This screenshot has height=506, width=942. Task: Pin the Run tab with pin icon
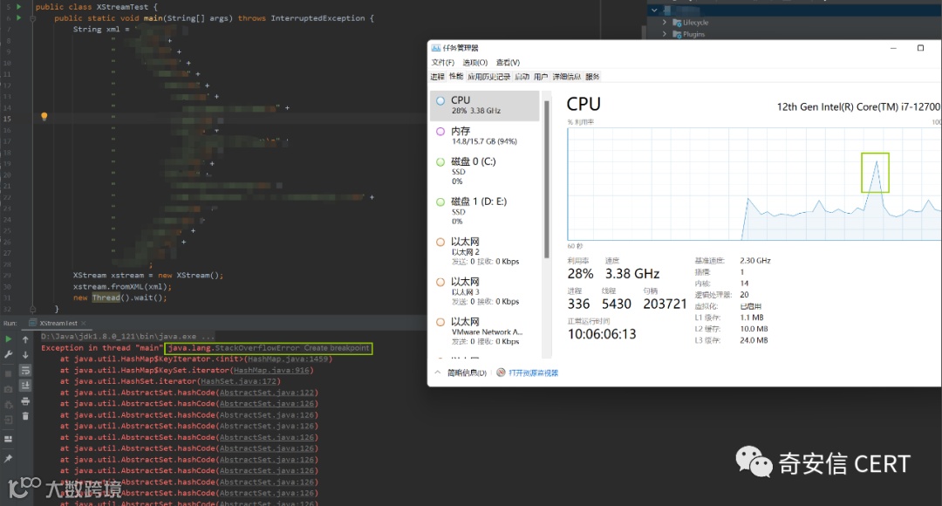coord(9,459)
